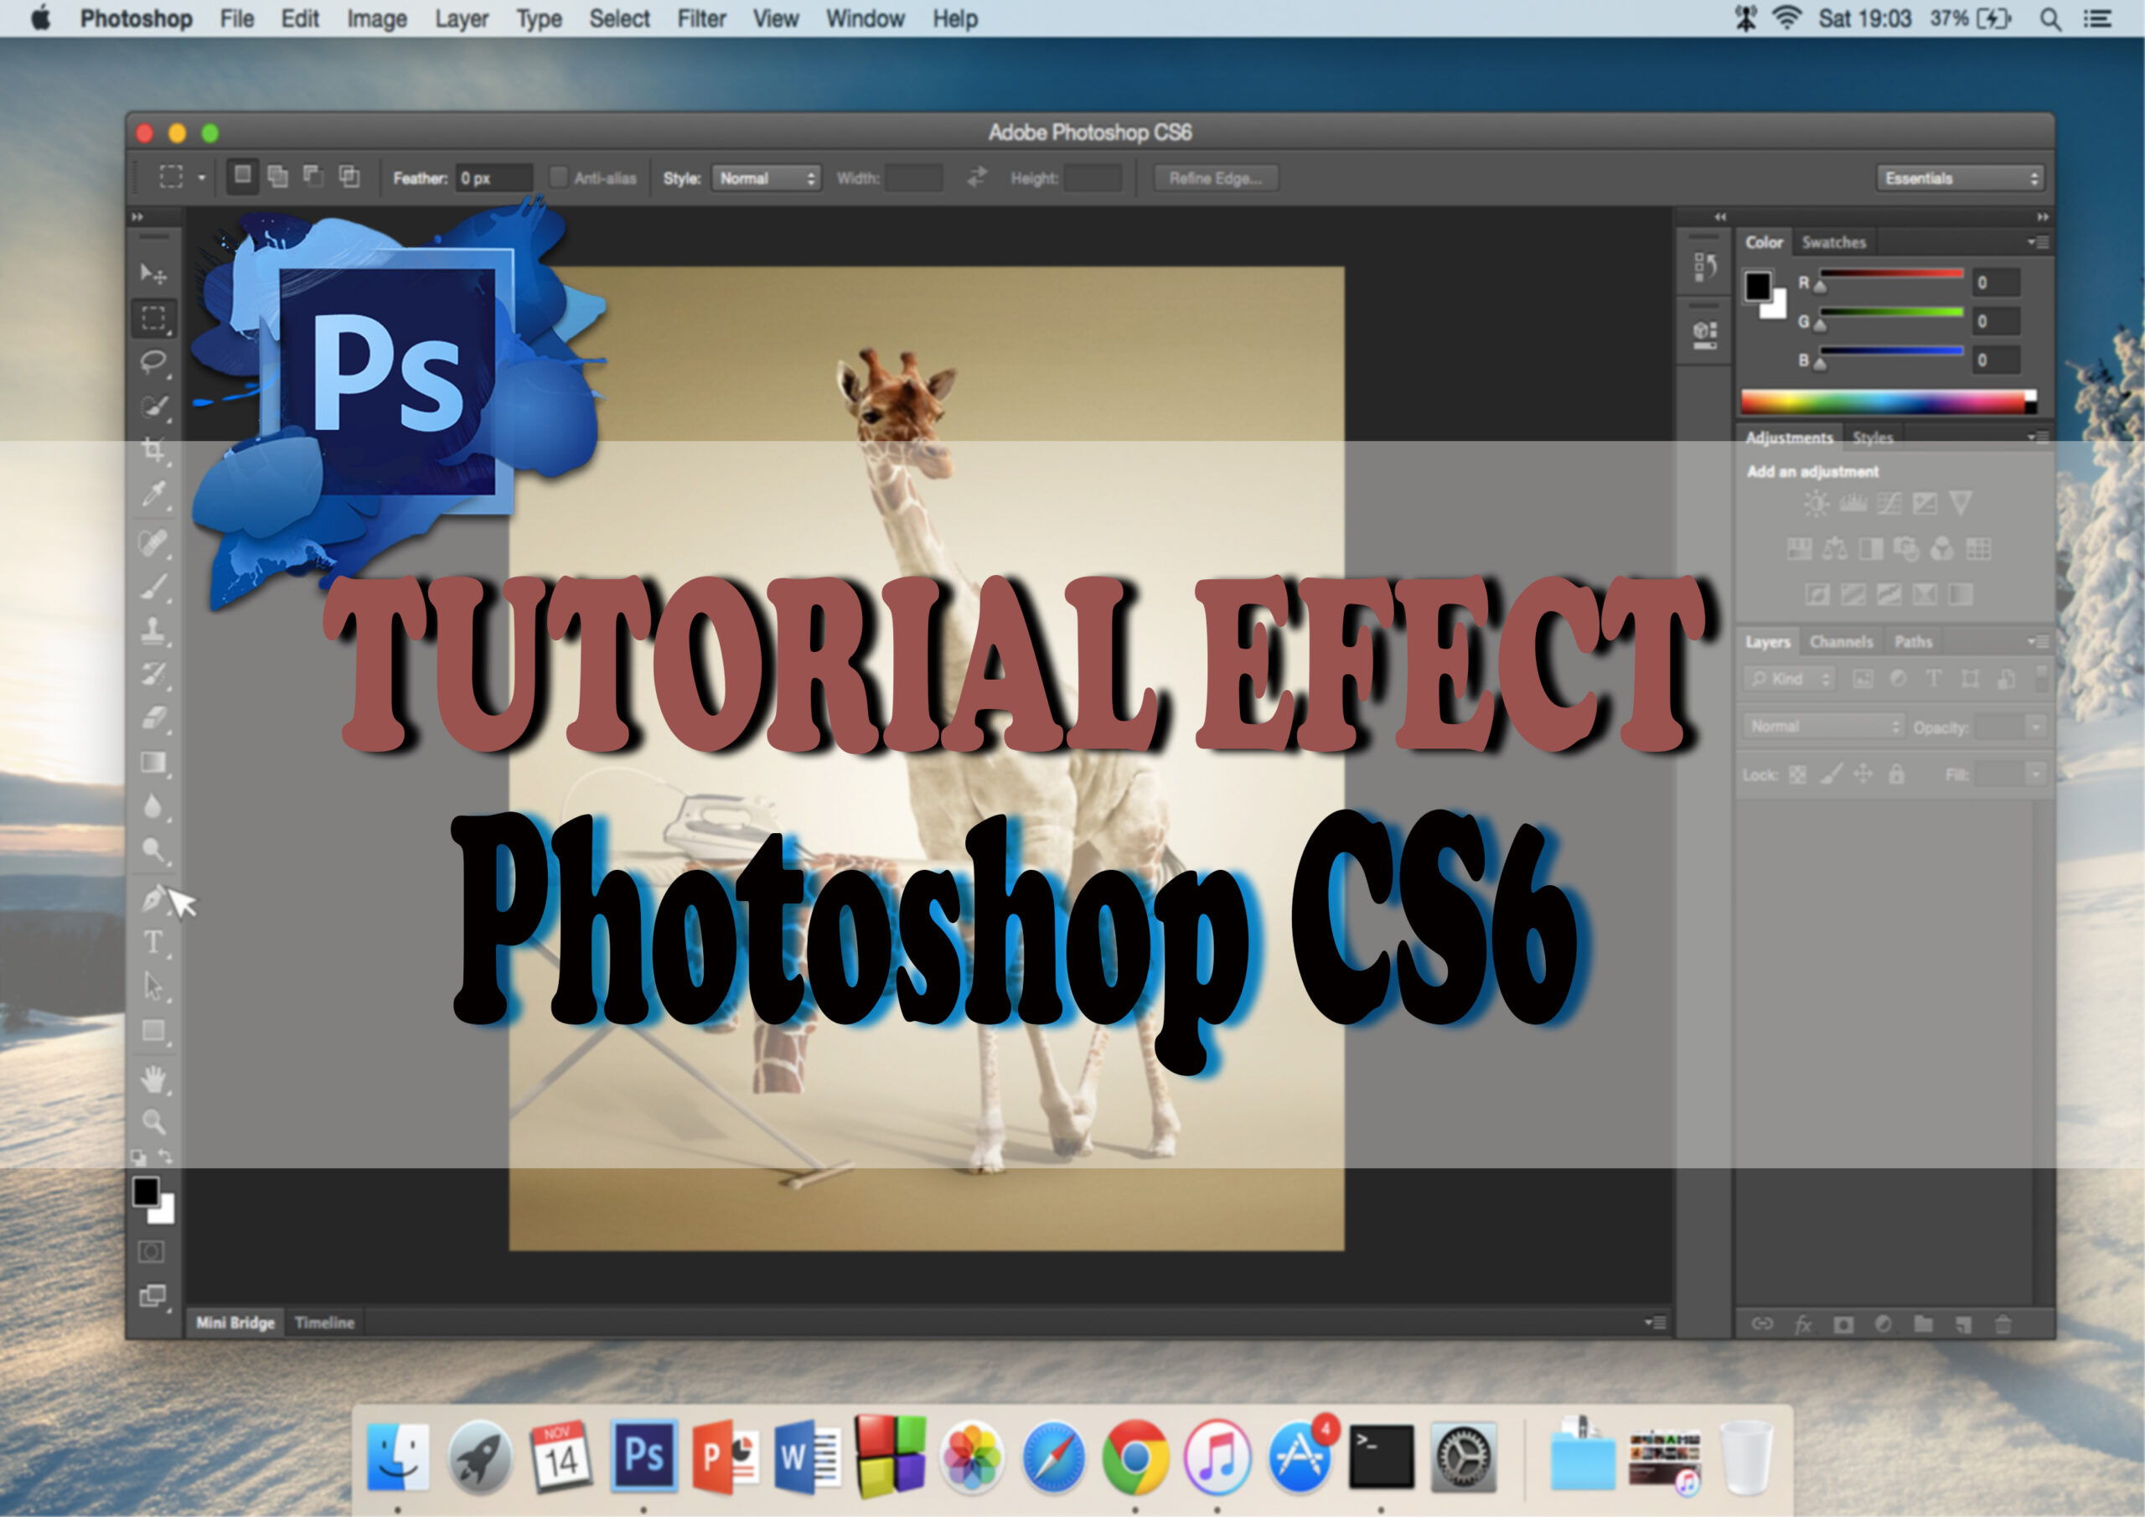
Task: Select the Rectangular Marquee tool
Action: pyautogui.click(x=153, y=318)
